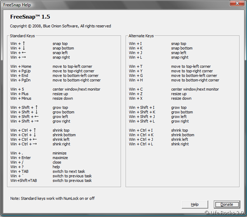
Task: Click the Win + Shift + left arrow entry
Action: click(x=24, y=116)
